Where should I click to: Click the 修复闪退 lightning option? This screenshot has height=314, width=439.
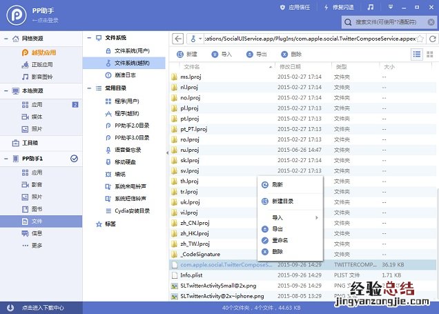pyautogui.click(x=339, y=8)
